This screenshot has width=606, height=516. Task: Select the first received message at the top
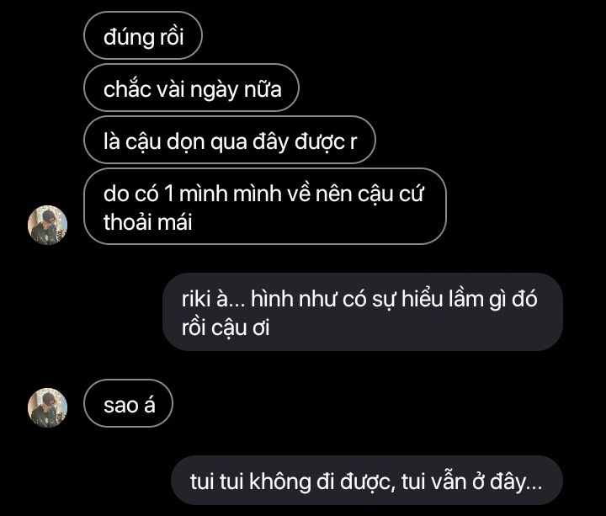[143, 35]
